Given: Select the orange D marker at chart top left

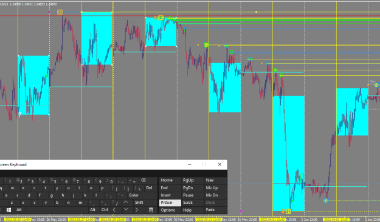Looking at the screenshot, I should (x=60, y=12).
